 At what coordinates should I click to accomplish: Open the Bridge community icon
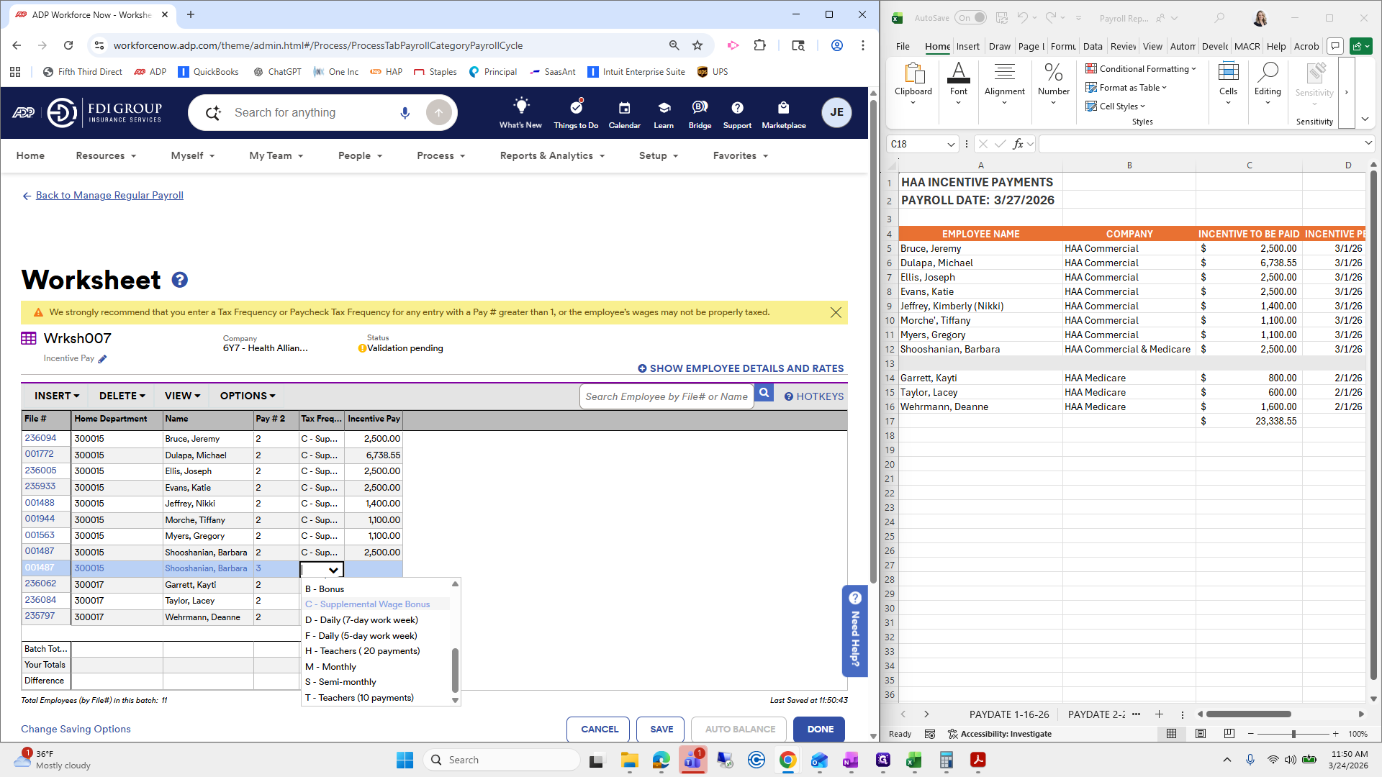coord(699,108)
